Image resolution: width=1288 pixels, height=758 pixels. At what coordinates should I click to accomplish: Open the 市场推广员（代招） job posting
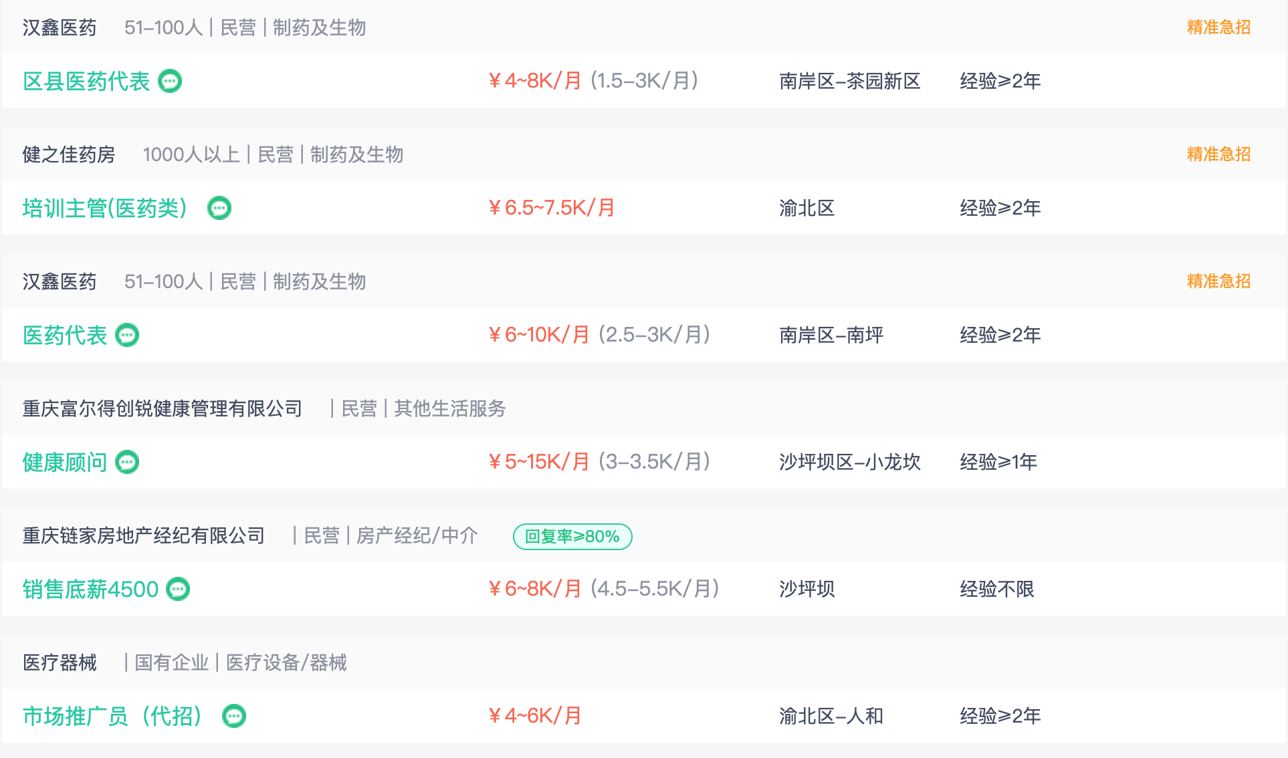pyautogui.click(x=112, y=716)
